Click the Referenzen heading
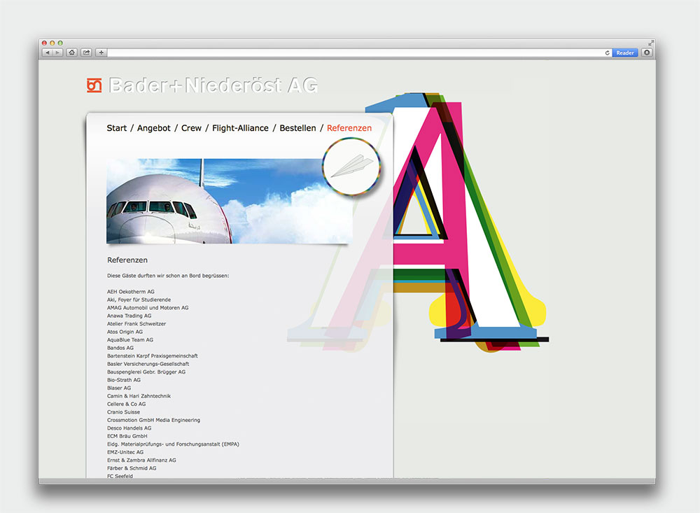 (x=127, y=260)
